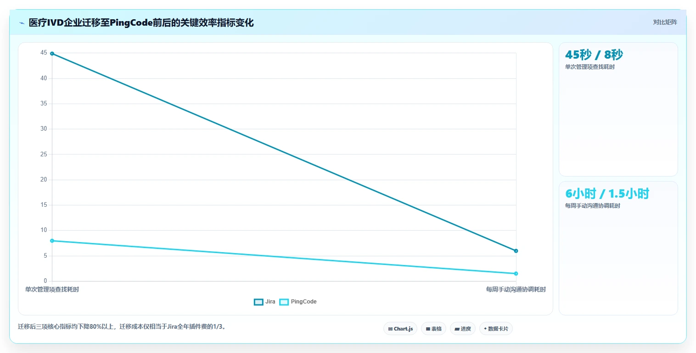Screen dimensions: 696x353
Task: Click the 表格 tag icon
Action: pyautogui.click(x=428, y=329)
